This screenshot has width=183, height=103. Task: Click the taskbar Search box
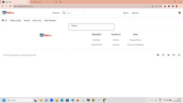click(x=20, y=100)
